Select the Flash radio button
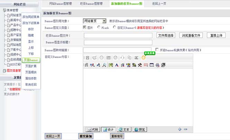 tap(99, 27)
